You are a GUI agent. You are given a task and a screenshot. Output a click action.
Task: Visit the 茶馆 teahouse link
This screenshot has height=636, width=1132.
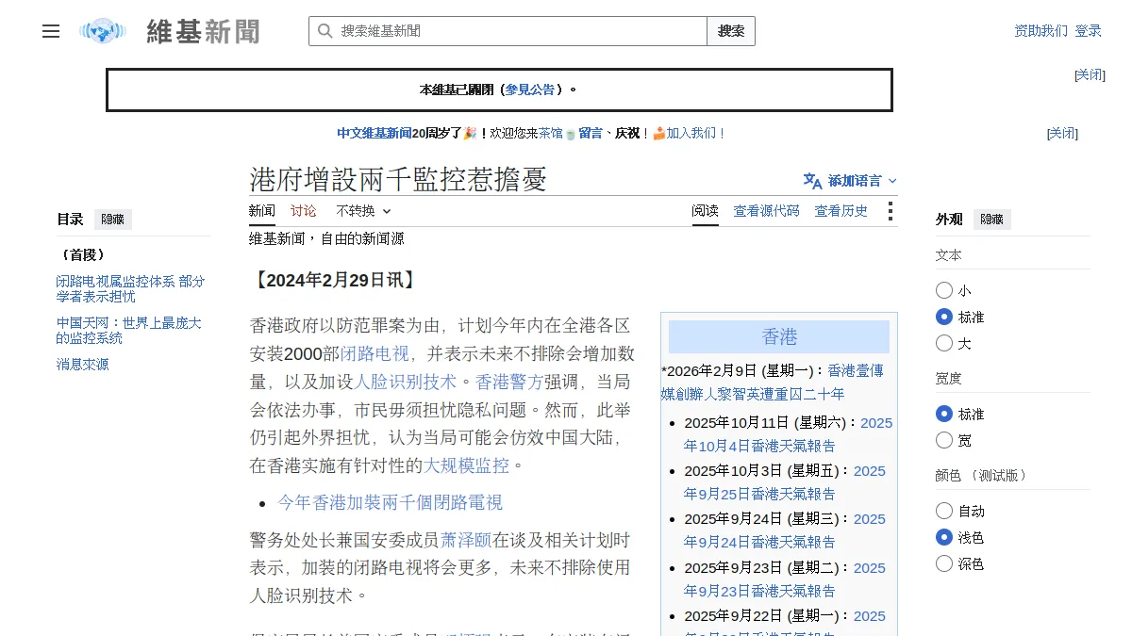551,134
